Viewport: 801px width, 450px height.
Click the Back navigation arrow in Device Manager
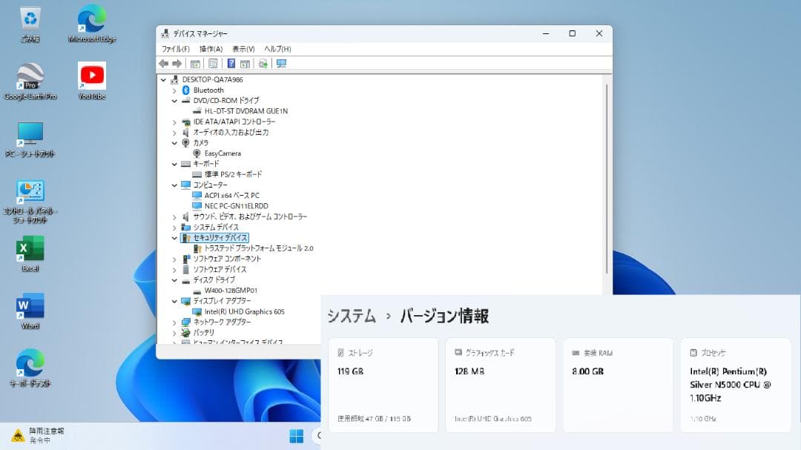point(164,64)
